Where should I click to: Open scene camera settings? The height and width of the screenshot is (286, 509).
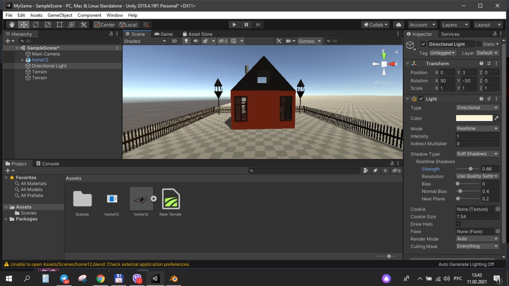click(288, 41)
